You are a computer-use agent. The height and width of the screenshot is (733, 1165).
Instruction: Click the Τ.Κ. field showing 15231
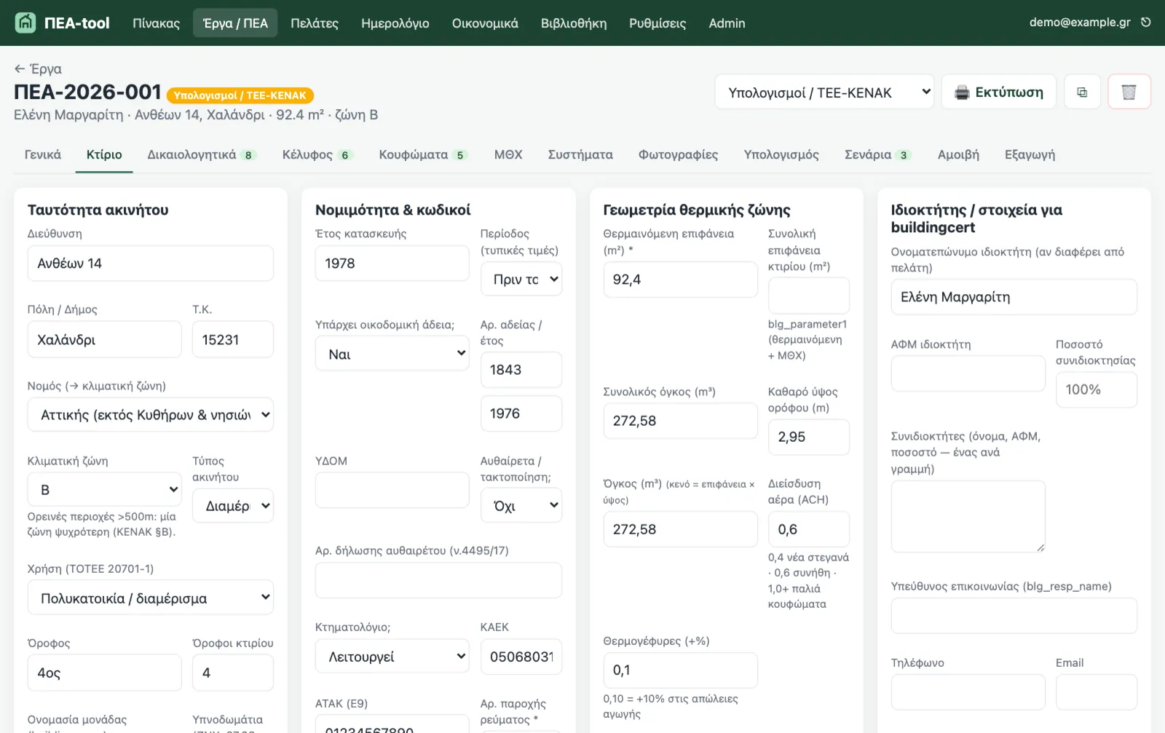233,339
